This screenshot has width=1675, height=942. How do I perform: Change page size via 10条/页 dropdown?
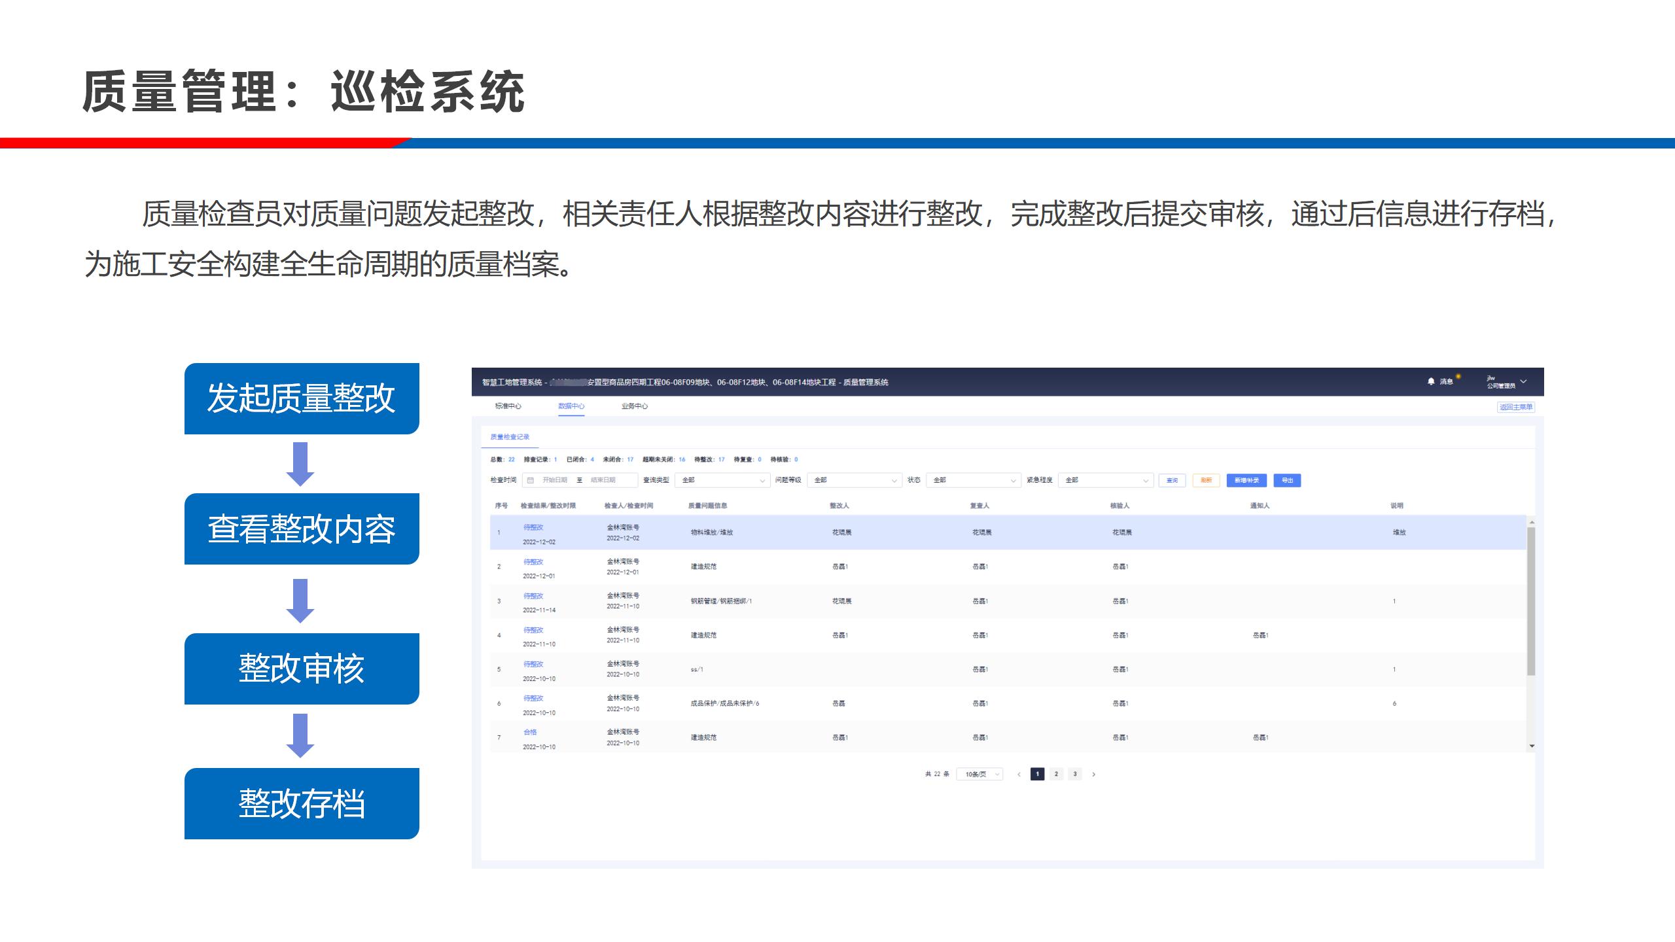(979, 775)
